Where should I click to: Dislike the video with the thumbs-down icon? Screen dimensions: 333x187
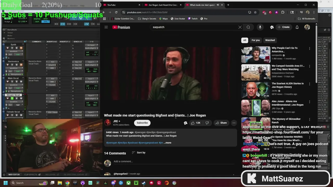(207, 123)
